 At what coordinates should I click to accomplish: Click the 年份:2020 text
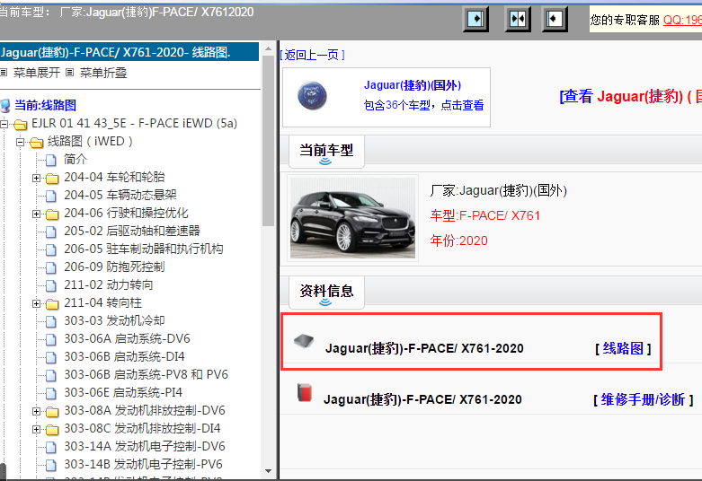click(459, 240)
